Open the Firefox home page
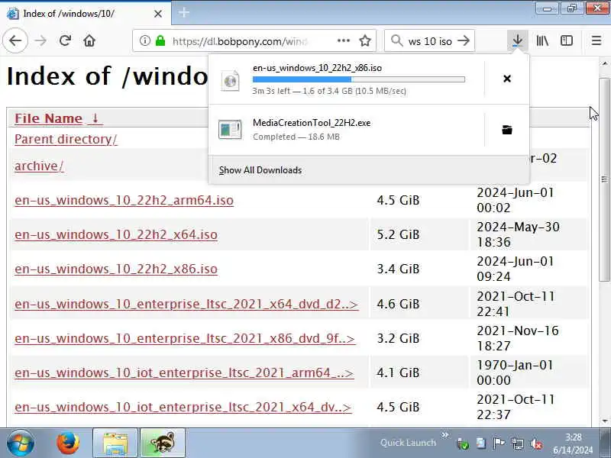The width and height of the screenshot is (611, 458). pyautogui.click(x=89, y=40)
